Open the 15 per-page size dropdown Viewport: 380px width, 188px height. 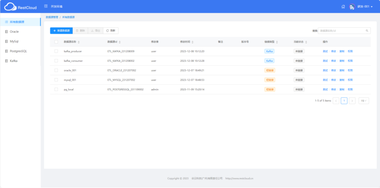point(364,101)
